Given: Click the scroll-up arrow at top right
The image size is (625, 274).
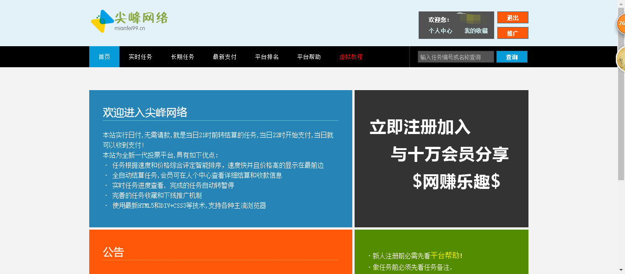Looking at the screenshot, I should tap(622, 4).
